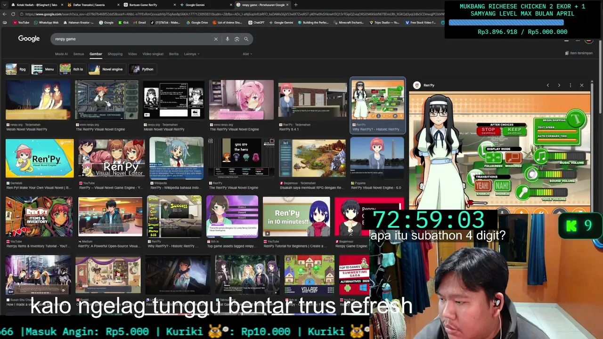Switch to Bantuan Game Ren'Py tab
The height and width of the screenshot is (339, 603).
coord(150,5)
